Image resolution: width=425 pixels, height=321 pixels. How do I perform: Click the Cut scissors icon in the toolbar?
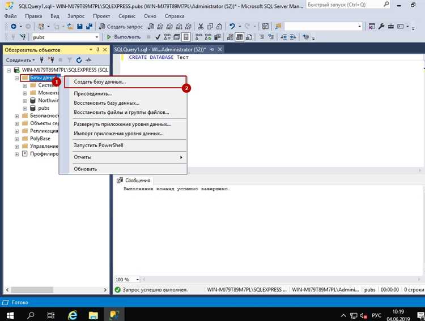pos(201,26)
